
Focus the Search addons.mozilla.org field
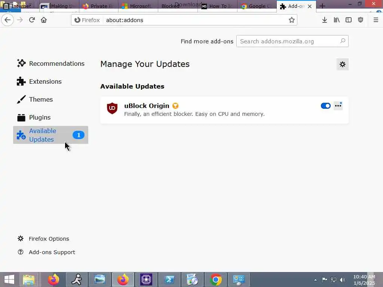click(x=292, y=41)
